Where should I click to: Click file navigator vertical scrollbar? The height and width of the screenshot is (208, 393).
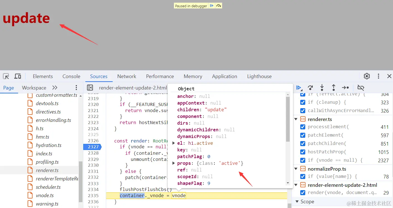[81, 182]
